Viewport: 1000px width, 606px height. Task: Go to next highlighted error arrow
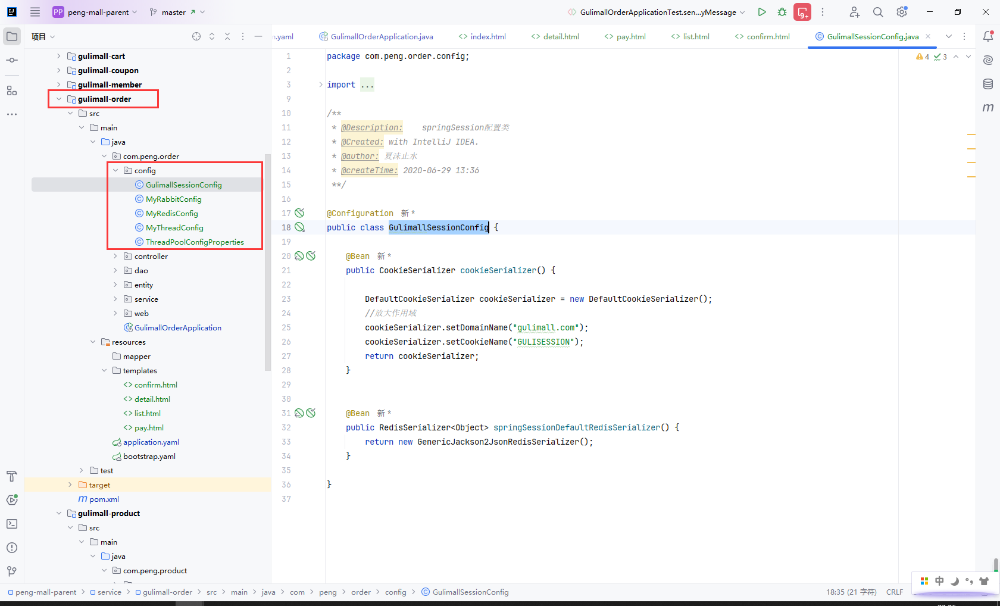968,57
